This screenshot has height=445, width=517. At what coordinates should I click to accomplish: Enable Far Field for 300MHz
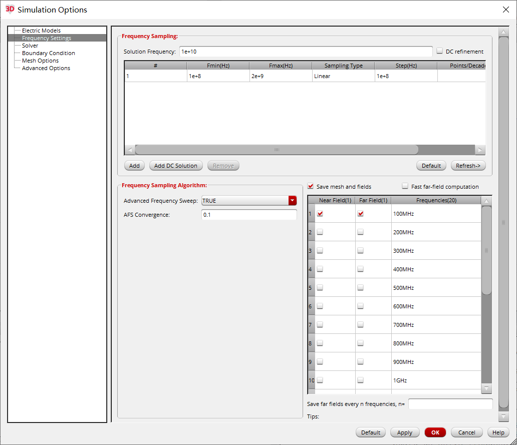tap(359, 250)
